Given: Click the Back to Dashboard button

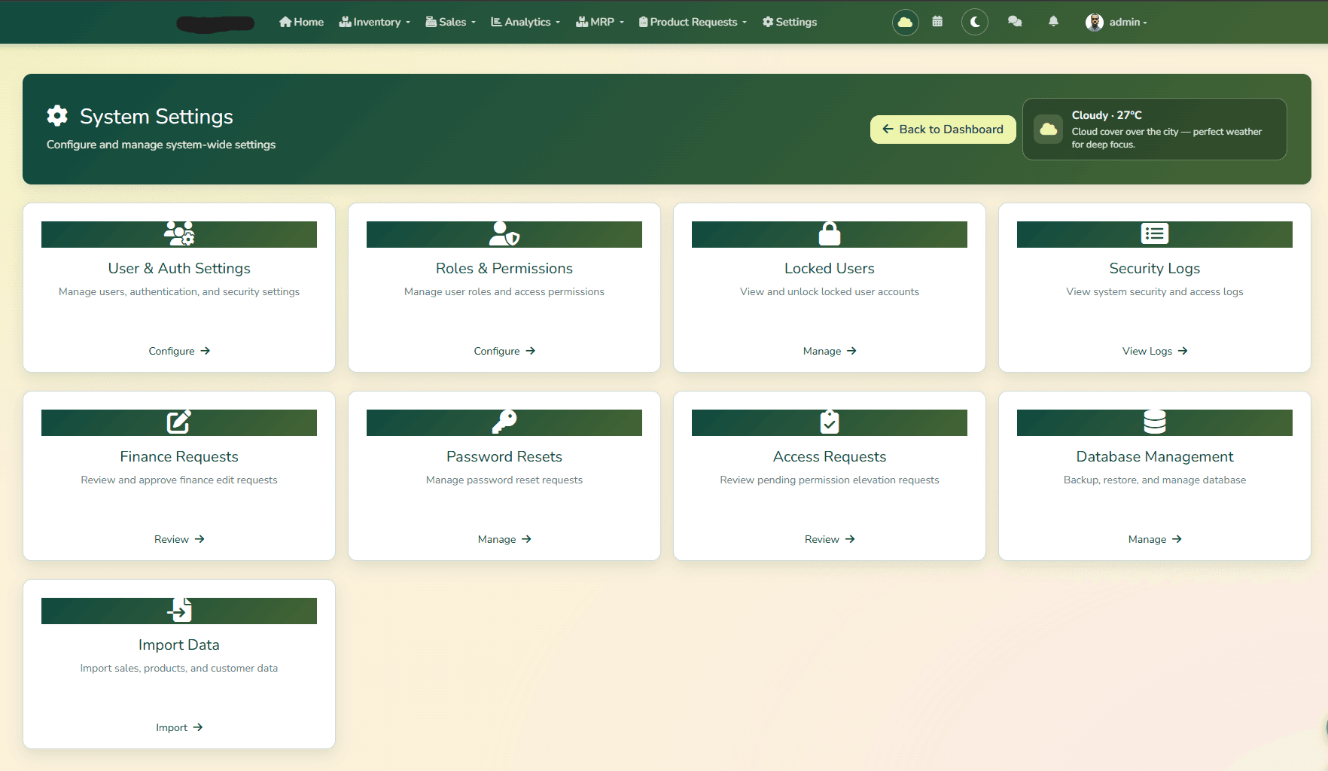Looking at the screenshot, I should point(943,130).
